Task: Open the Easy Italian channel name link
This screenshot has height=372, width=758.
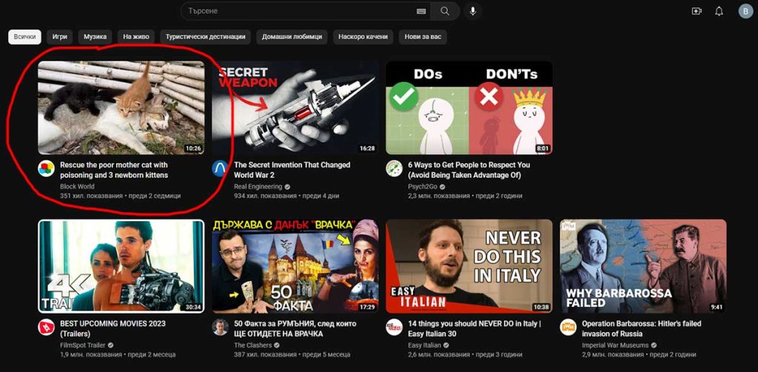Action: point(425,345)
